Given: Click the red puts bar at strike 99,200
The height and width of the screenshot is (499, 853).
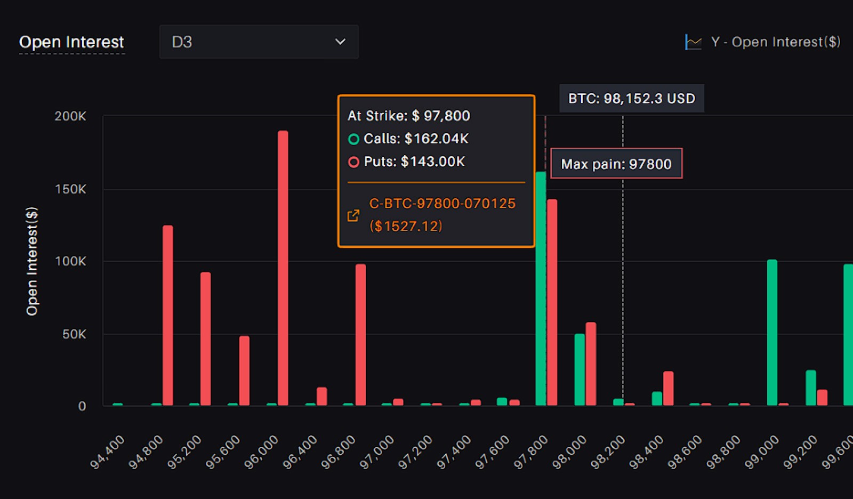Looking at the screenshot, I should 822,398.
